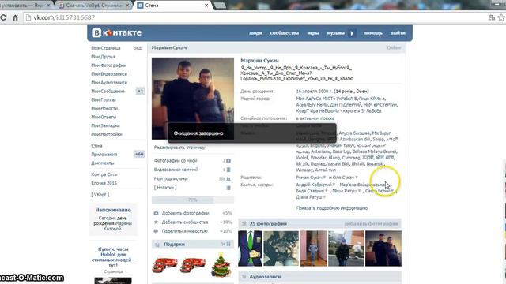Viewport: 506px width, 284px height.
Task: Open Мои Видеозаписи in sidebar
Action: tap(109, 74)
